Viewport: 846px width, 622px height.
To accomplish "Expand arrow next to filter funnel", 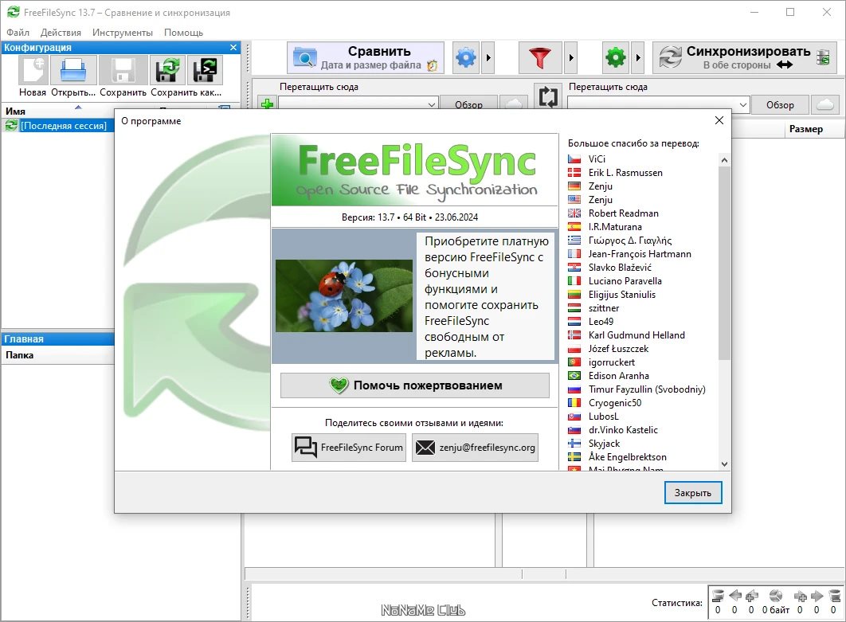I will click(571, 57).
